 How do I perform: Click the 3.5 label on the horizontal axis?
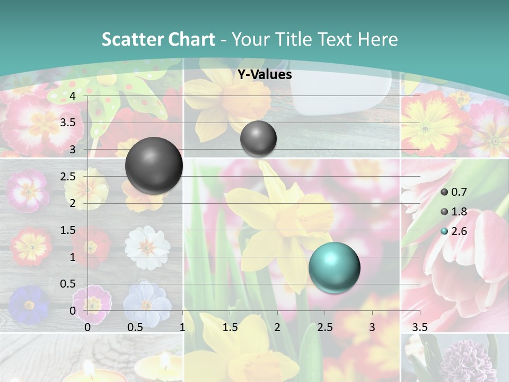(x=420, y=327)
